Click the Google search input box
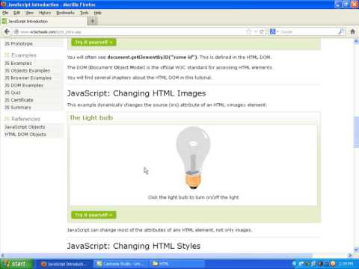 pyautogui.click(x=309, y=32)
